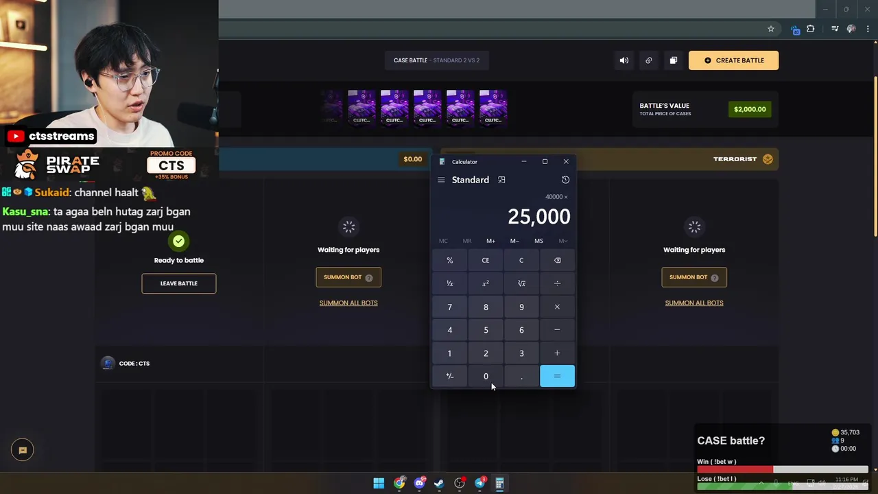Click the Terrorist team emblem icon
878x494 pixels.
(x=768, y=159)
